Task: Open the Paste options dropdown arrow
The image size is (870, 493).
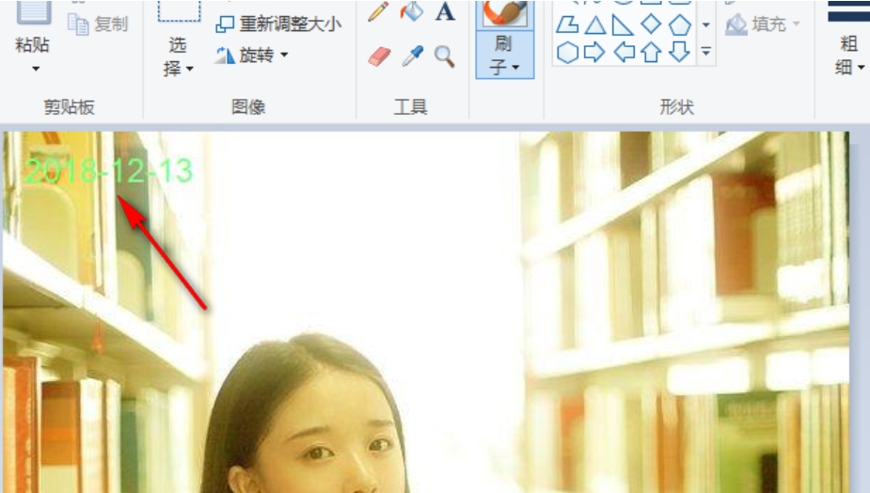Action: coord(36,69)
